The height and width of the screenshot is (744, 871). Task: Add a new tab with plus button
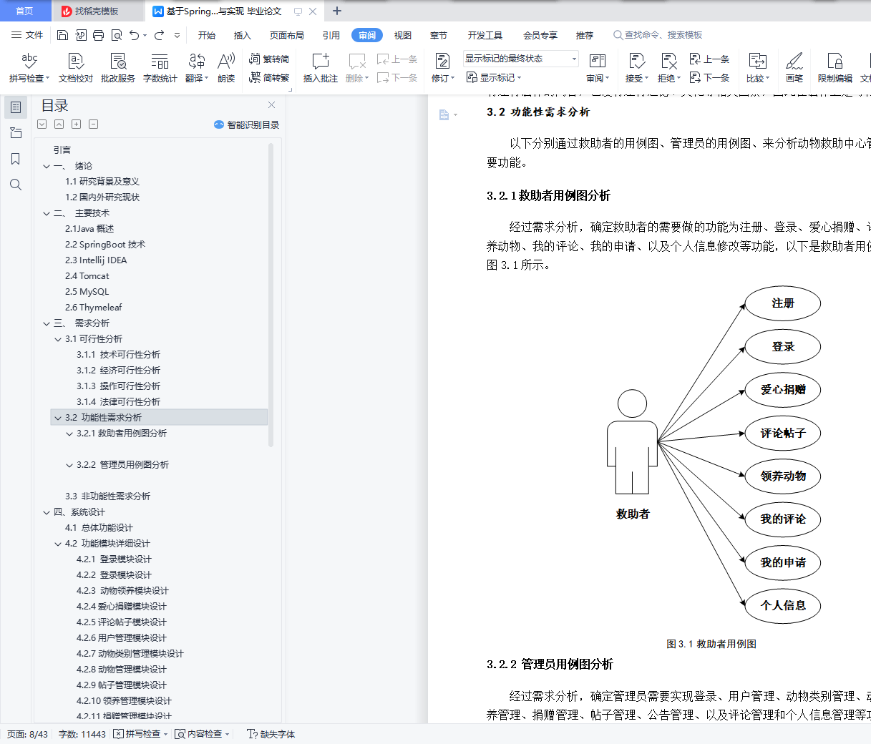tap(337, 11)
